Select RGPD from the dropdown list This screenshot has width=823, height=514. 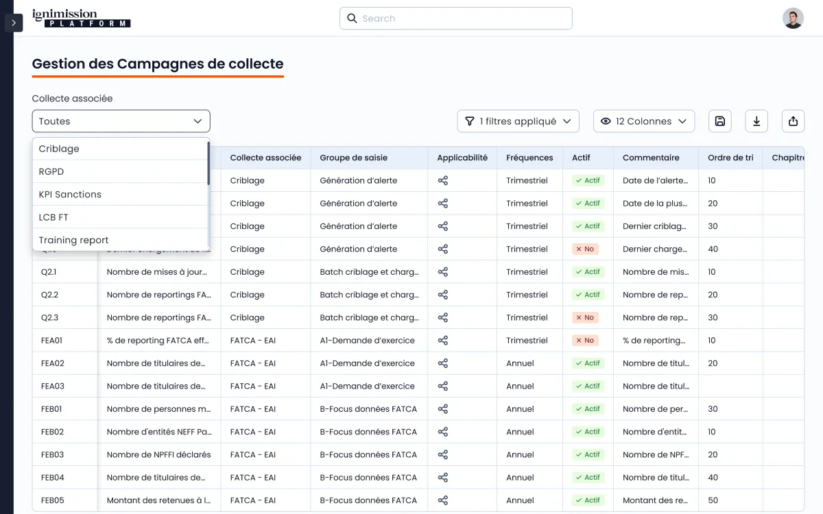coord(51,171)
